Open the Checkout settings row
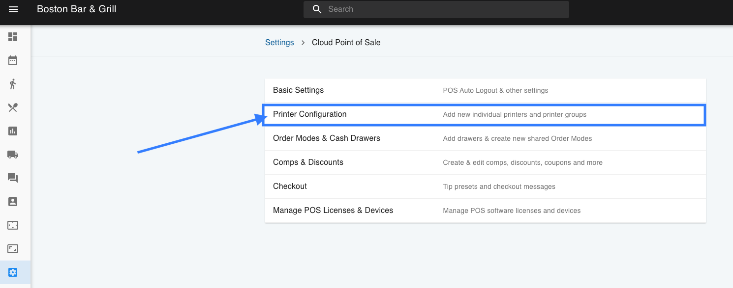733x288 pixels. (290, 186)
